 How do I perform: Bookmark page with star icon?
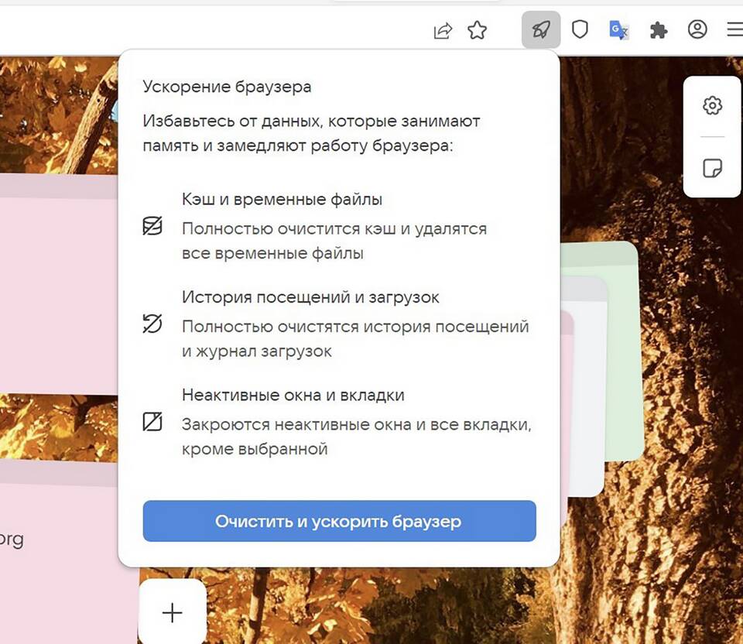pyautogui.click(x=478, y=30)
